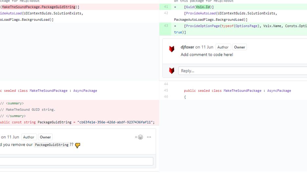Click the Author badge on djfoxer's comment
The image size is (307, 173).
pos(223,47)
